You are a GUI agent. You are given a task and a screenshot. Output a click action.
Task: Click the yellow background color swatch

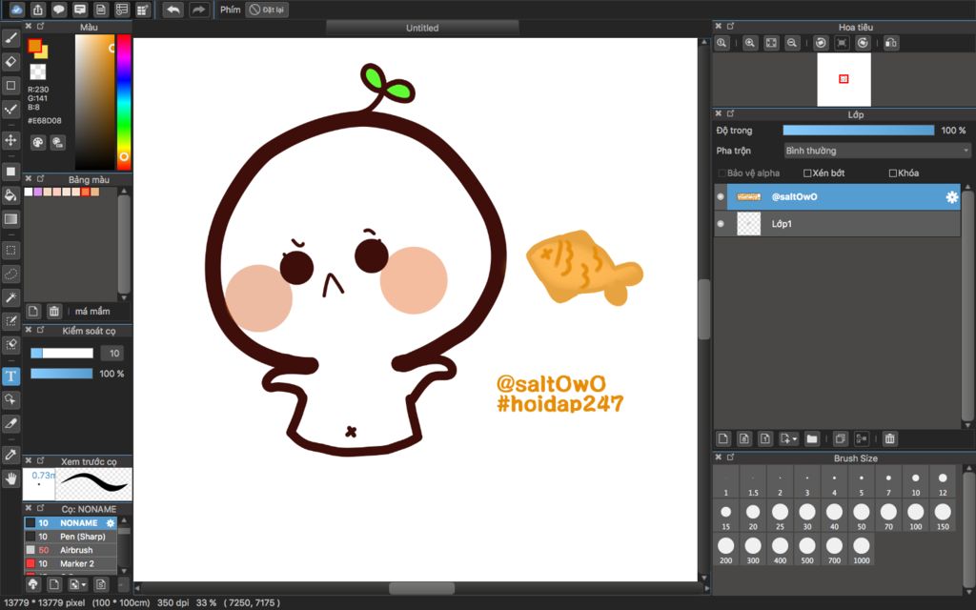44,54
